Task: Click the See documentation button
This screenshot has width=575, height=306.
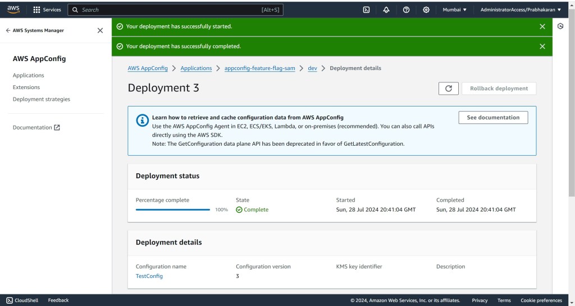Action: pyautogui.click(x=493, y=118)
